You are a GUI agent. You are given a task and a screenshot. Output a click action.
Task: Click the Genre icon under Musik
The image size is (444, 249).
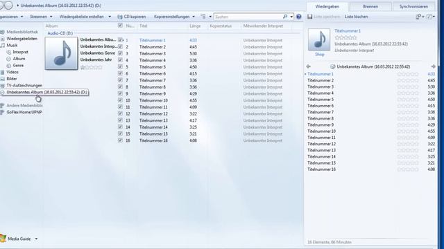[x=9, y=65]
